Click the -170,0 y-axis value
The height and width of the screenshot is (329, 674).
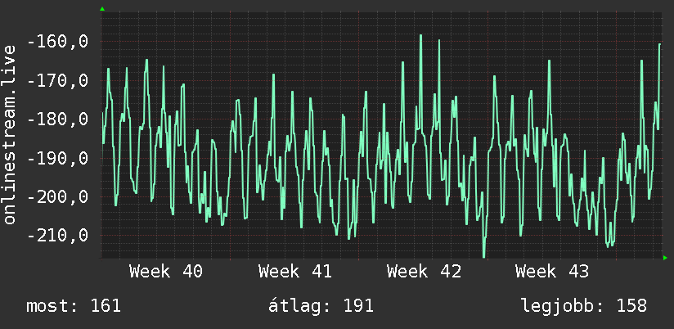[57, 81]
